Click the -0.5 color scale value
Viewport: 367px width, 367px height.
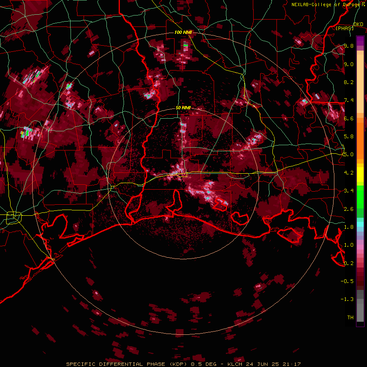[x=347, y=281]
